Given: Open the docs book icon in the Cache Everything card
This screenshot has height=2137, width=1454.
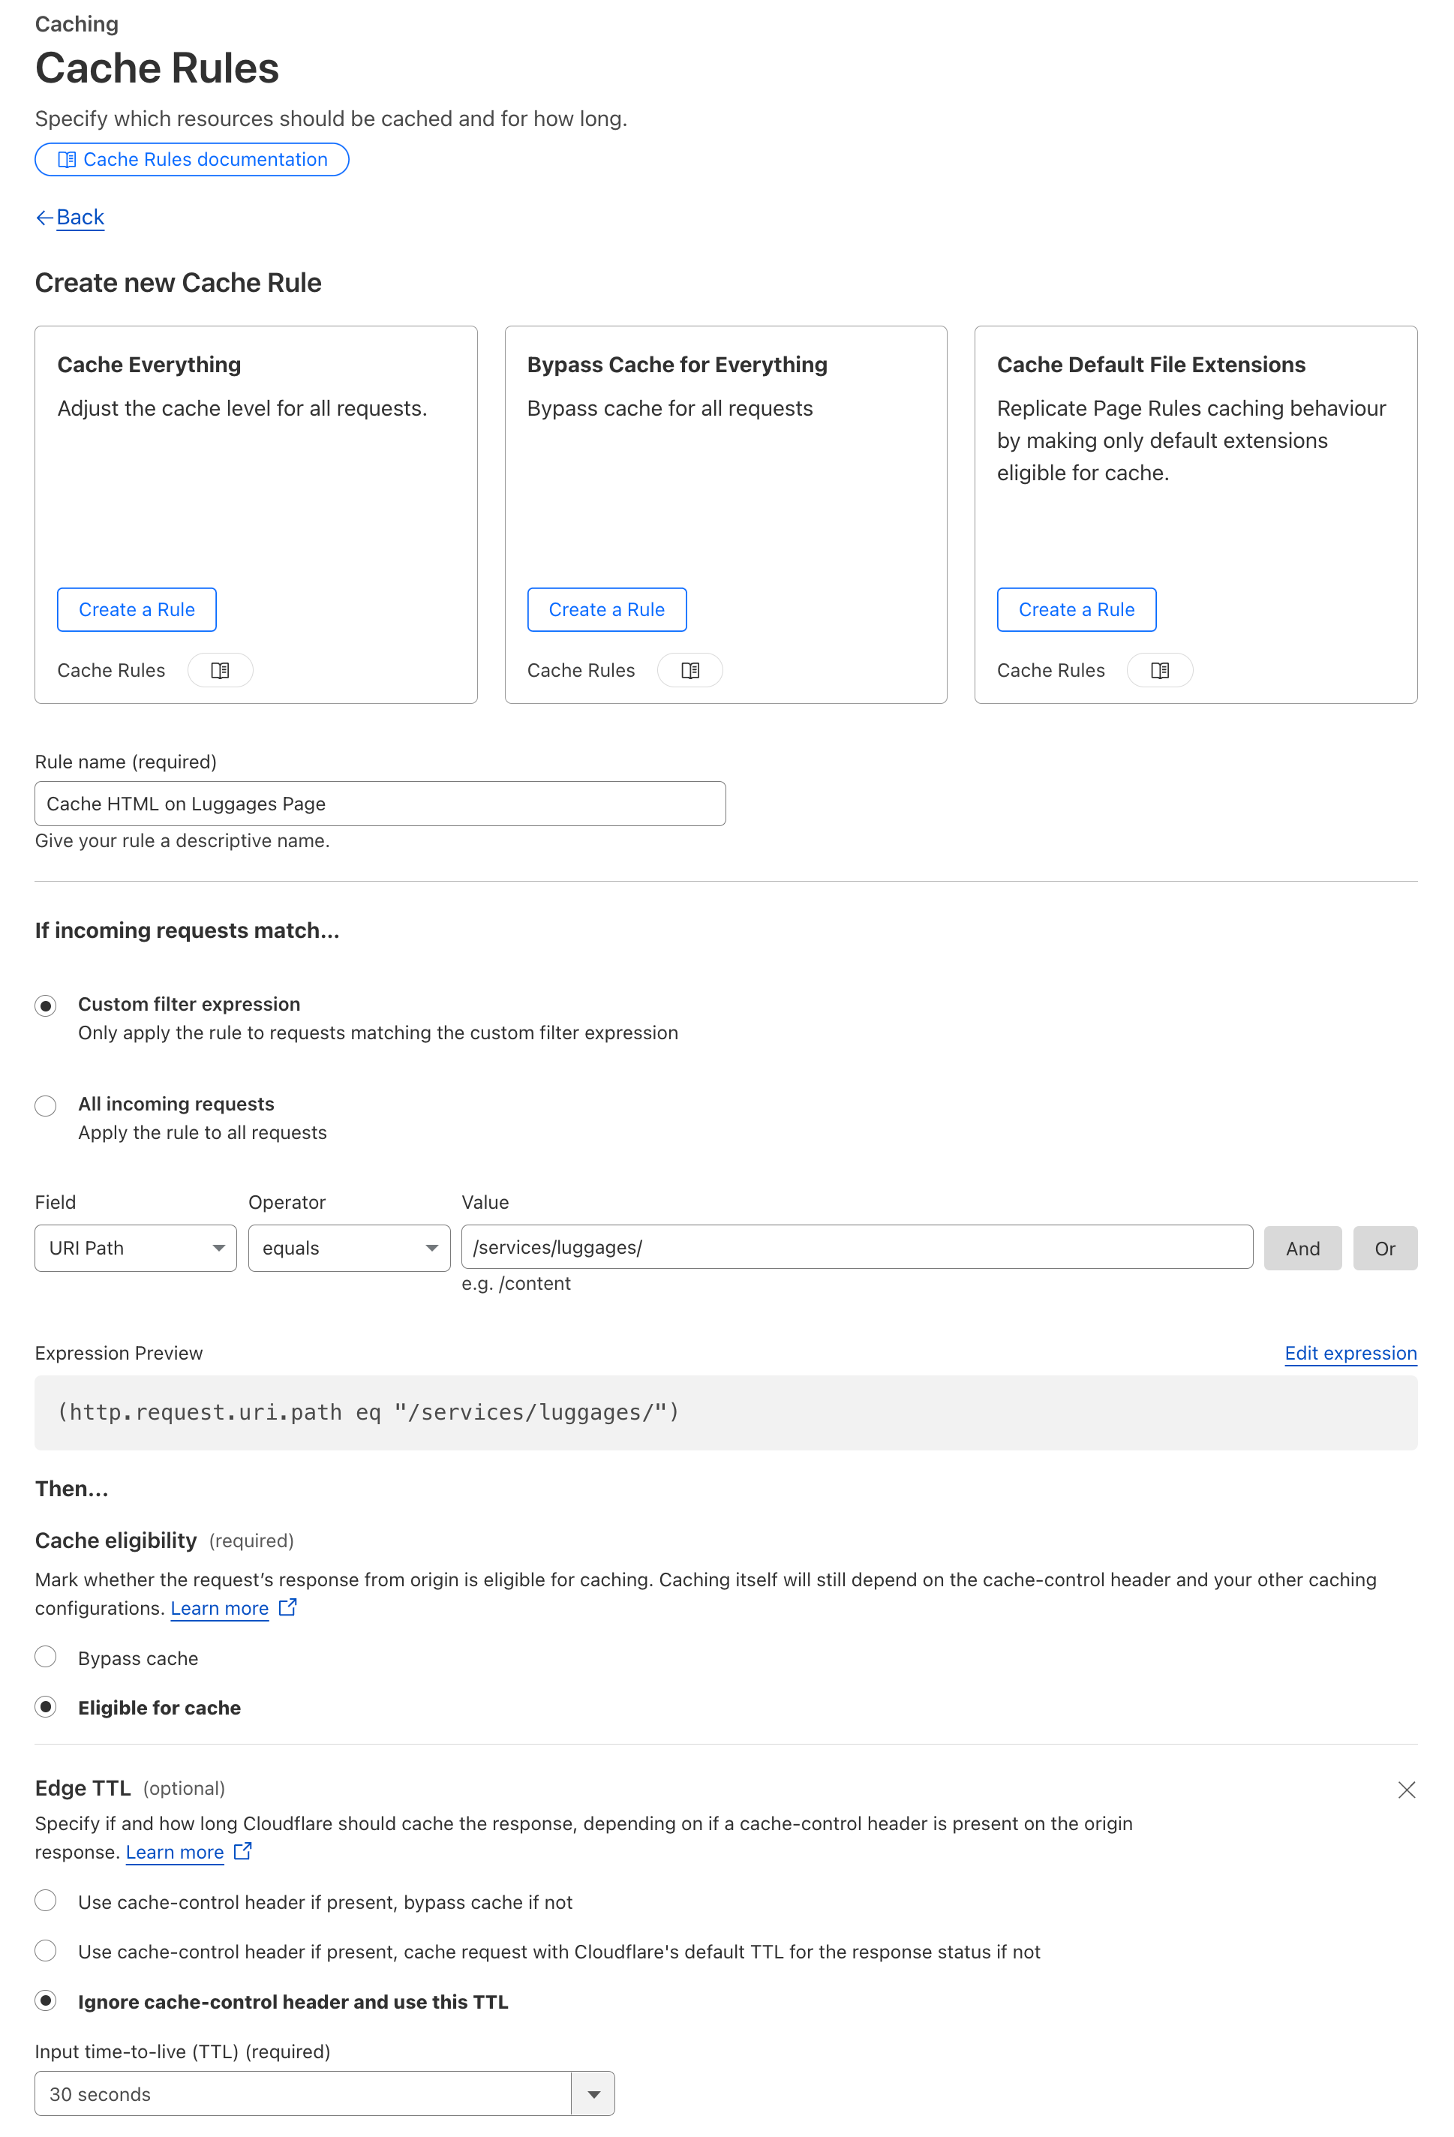Looking at the screenshot, I should click(221, 670).
